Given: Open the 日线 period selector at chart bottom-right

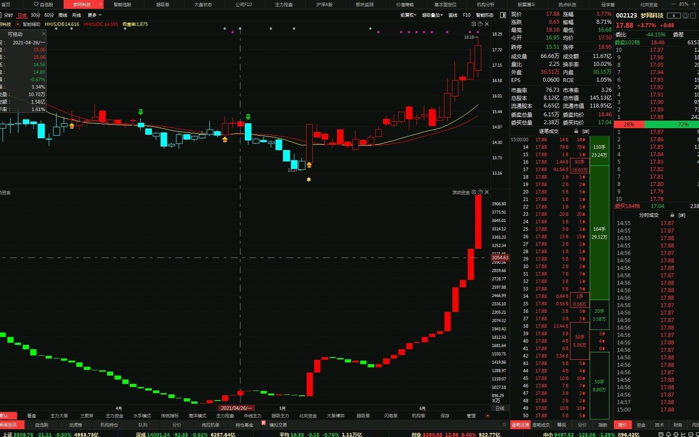Looking at the screenshot, I should point(500,408).
